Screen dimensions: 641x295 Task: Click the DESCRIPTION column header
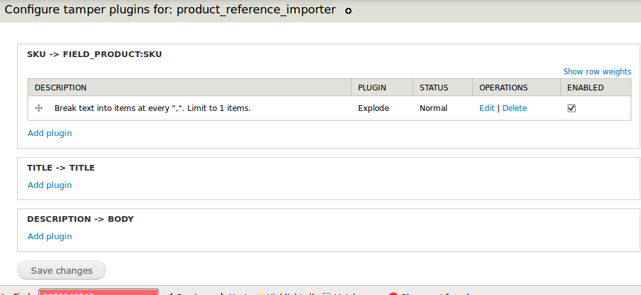60,88
